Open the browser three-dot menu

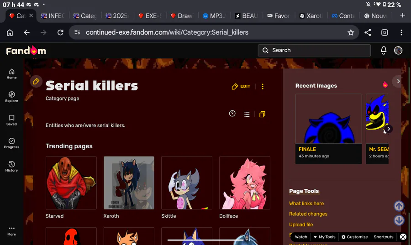pyautogui.click(x=401, y=32)
